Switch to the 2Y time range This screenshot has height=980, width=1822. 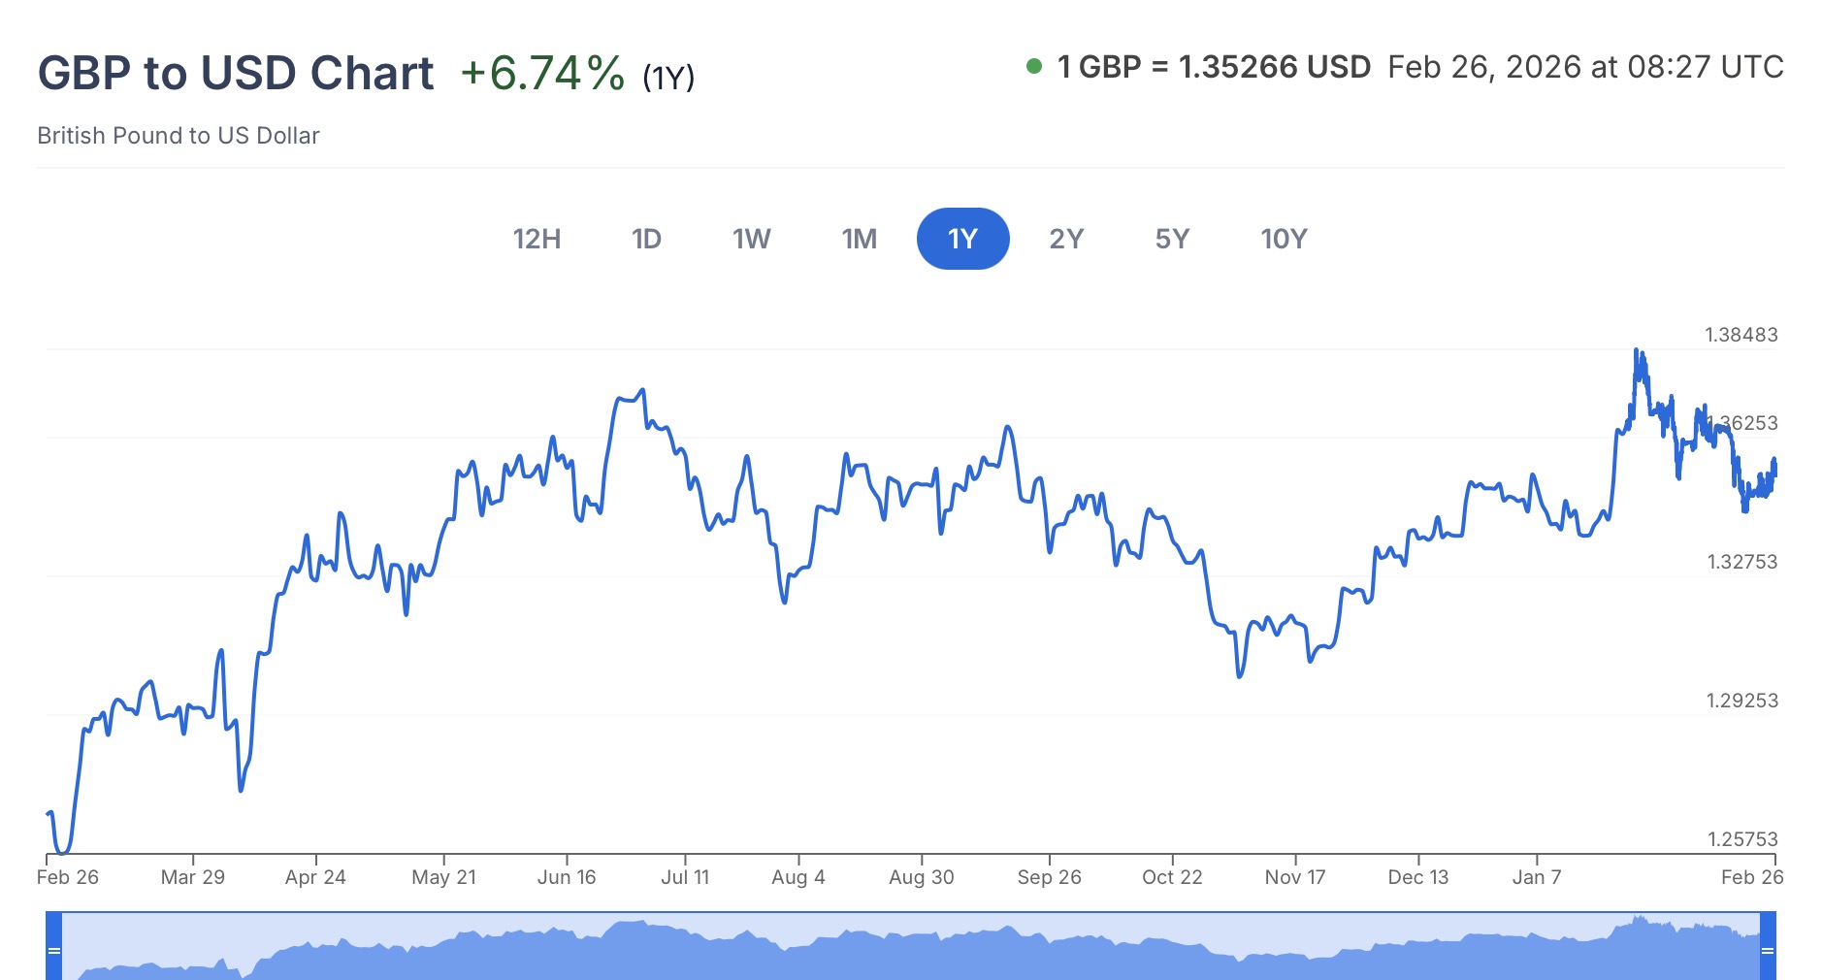pos(1066,239)
